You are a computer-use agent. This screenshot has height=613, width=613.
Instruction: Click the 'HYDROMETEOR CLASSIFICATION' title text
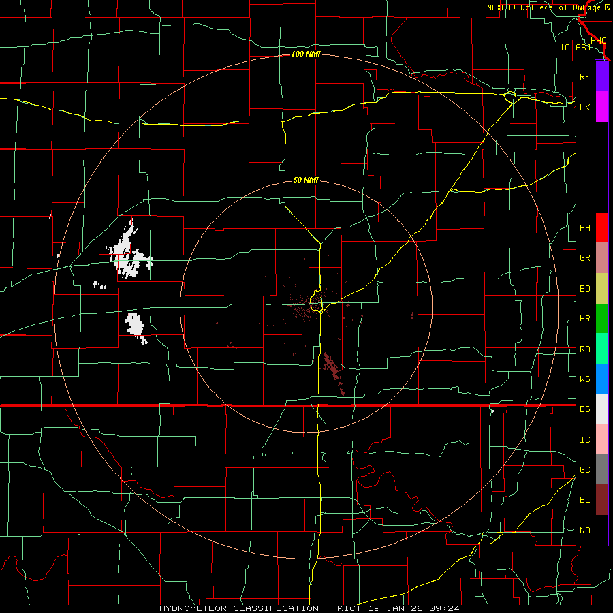tap(239, 608)
